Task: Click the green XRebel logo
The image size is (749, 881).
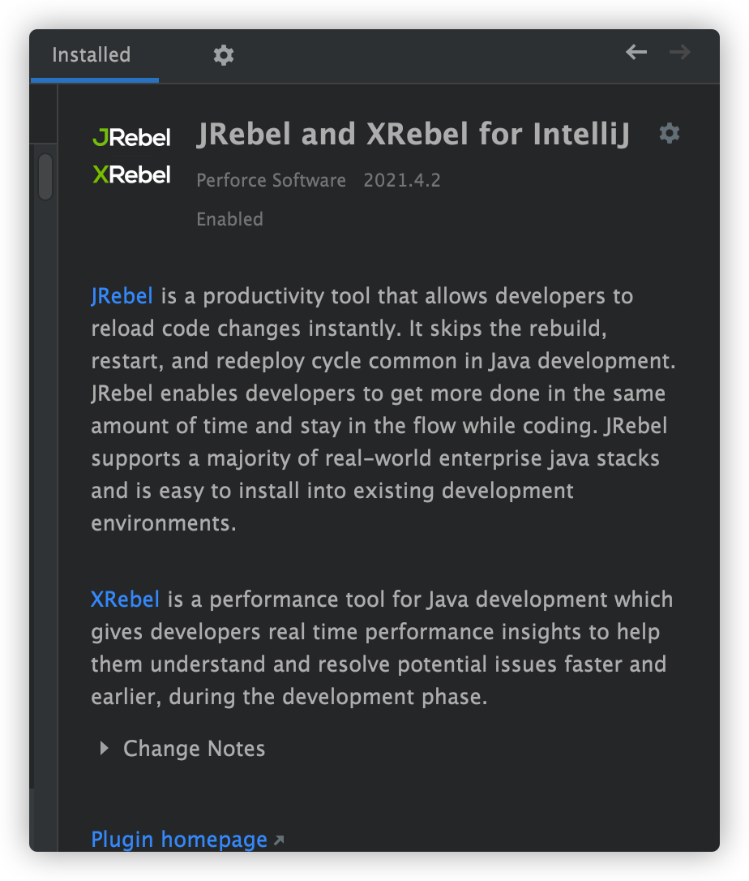Action: pos(131,174)
